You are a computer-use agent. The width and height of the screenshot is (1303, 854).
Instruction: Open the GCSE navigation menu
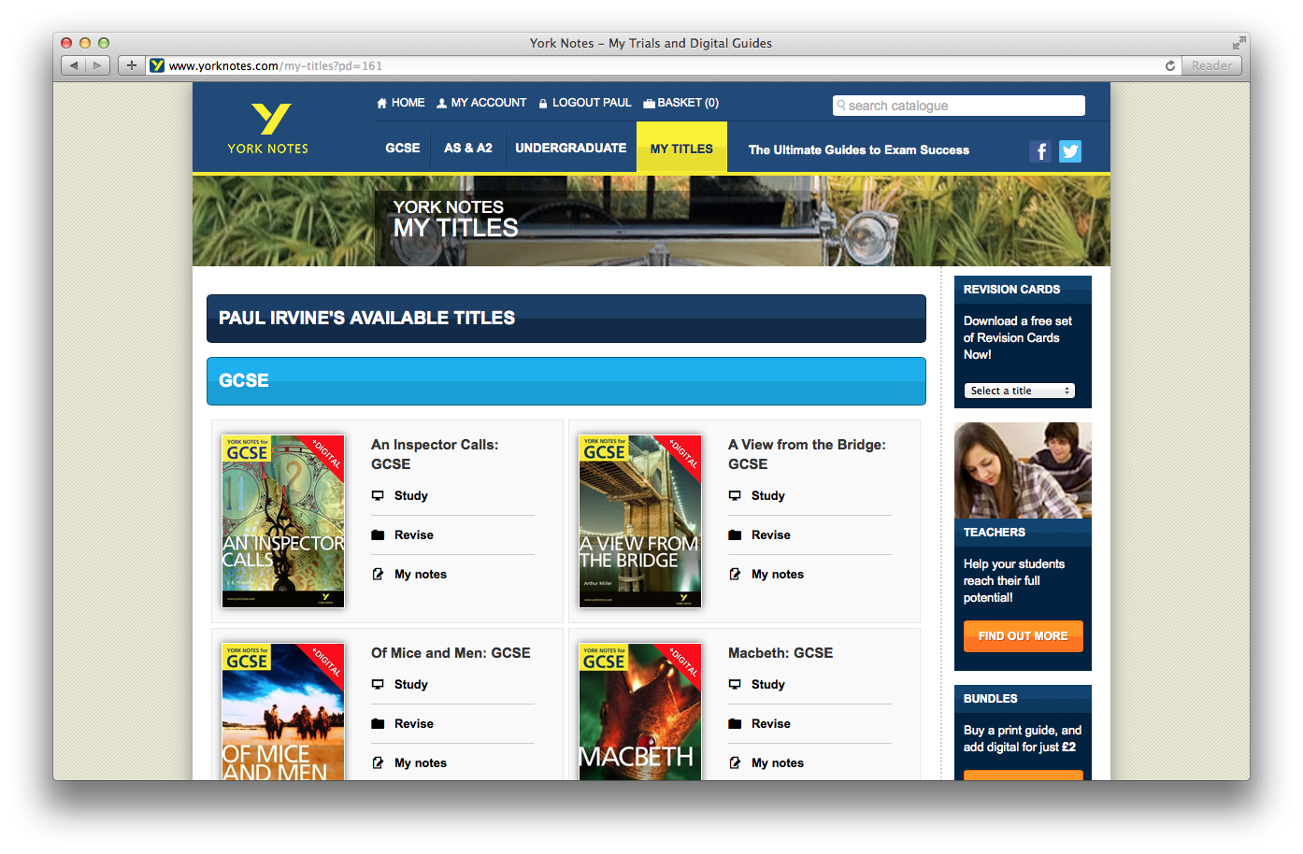click(403, 148)
